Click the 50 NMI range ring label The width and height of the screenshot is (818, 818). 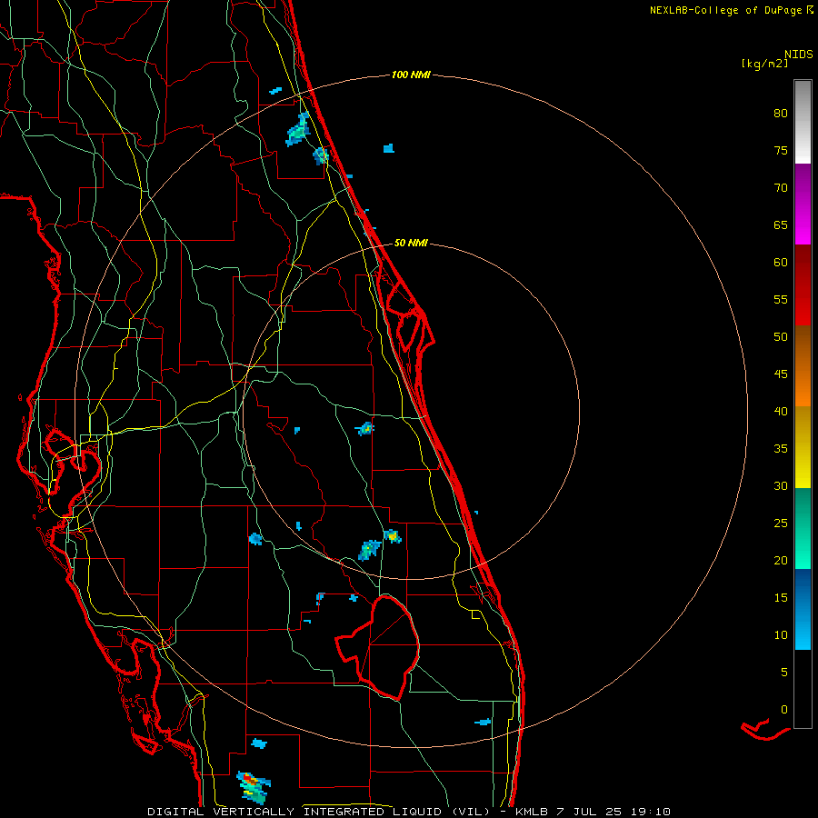coord(411,243)
